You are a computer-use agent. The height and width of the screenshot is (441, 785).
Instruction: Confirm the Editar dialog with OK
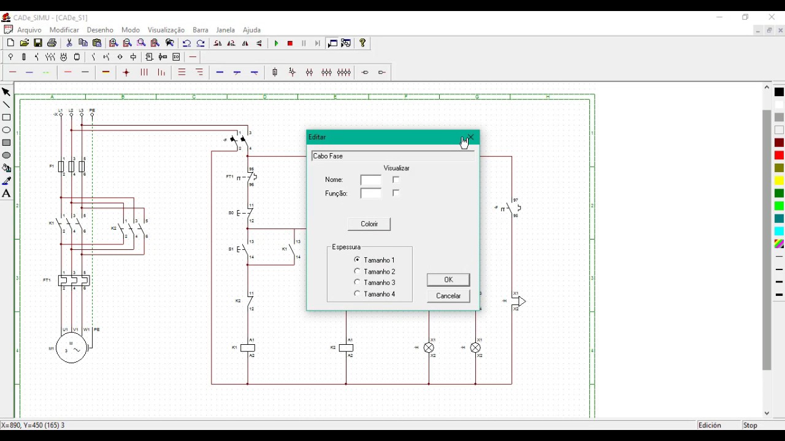(448, 280)
